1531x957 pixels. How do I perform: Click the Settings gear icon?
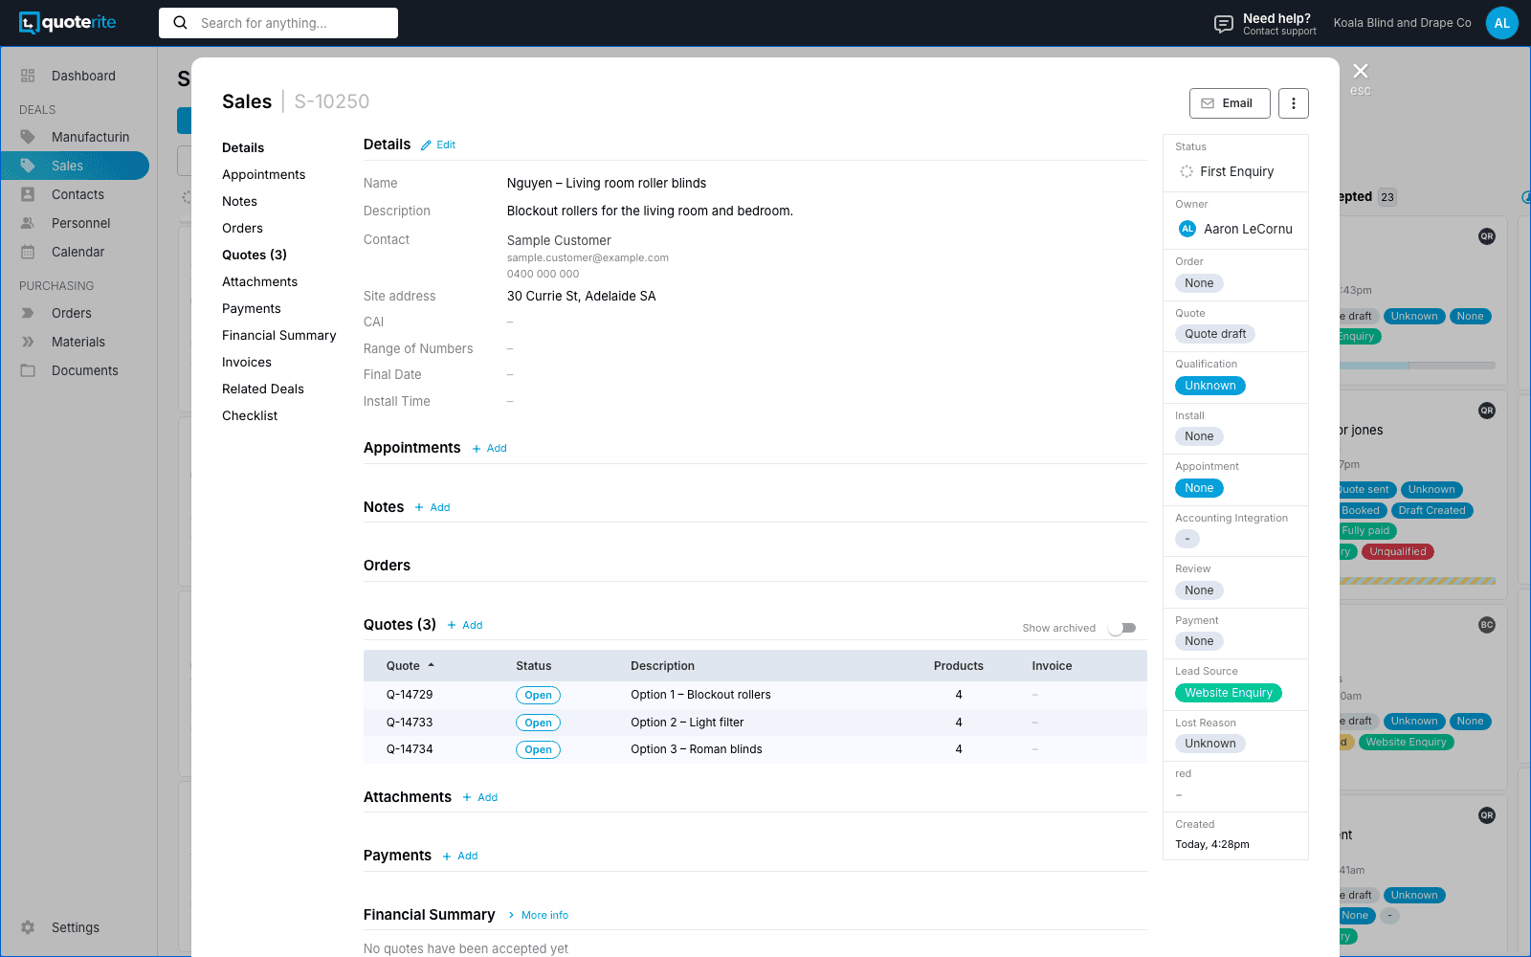[28, 927]
